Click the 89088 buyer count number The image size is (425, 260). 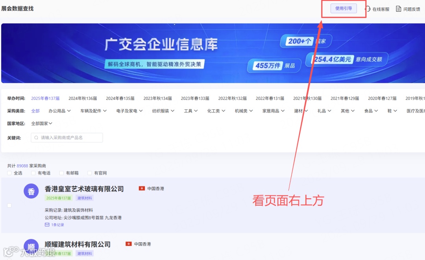pos(22,166)
